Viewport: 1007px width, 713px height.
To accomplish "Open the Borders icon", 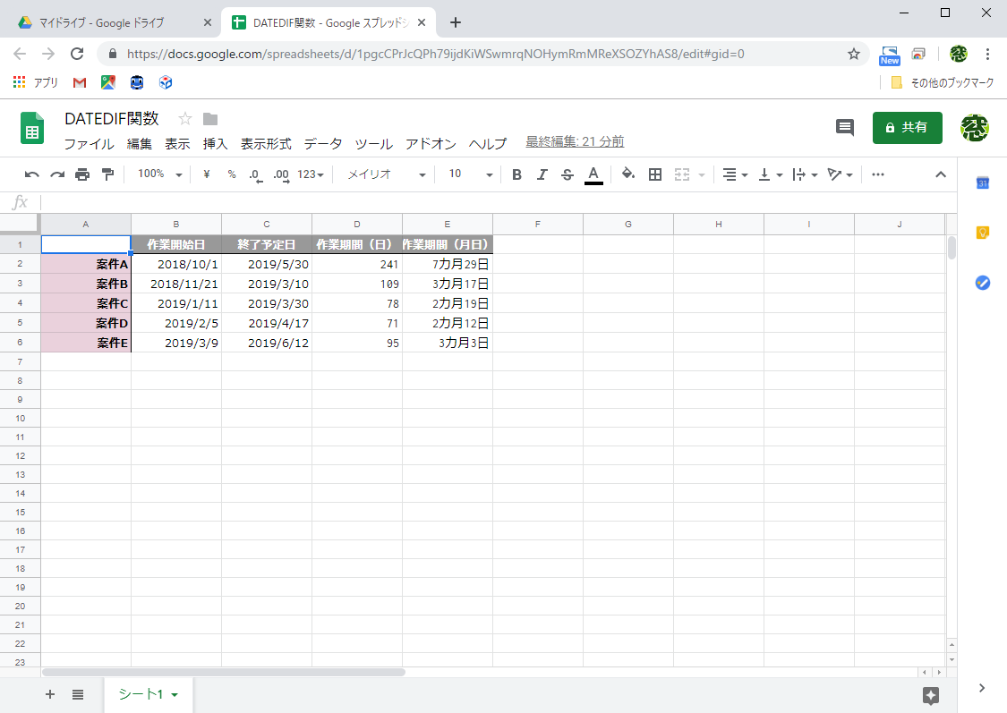I will pyautogui.click(x=654, y=174).
